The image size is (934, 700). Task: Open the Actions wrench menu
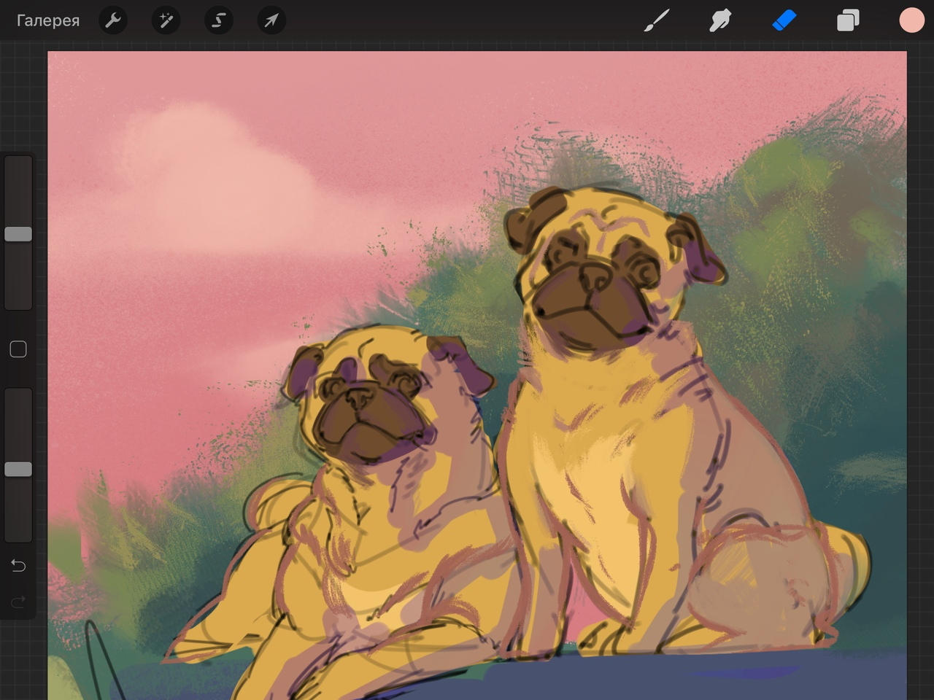tap(113, 20)
